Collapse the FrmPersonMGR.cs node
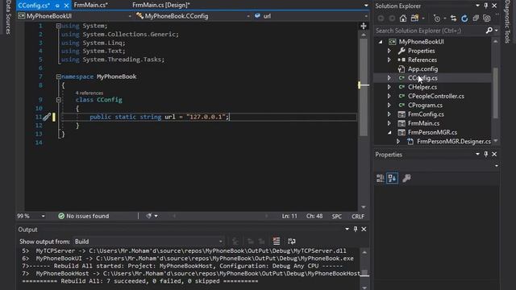Image resolution: width=516 pixels, height=290 pixels. [x=389, y=132]
